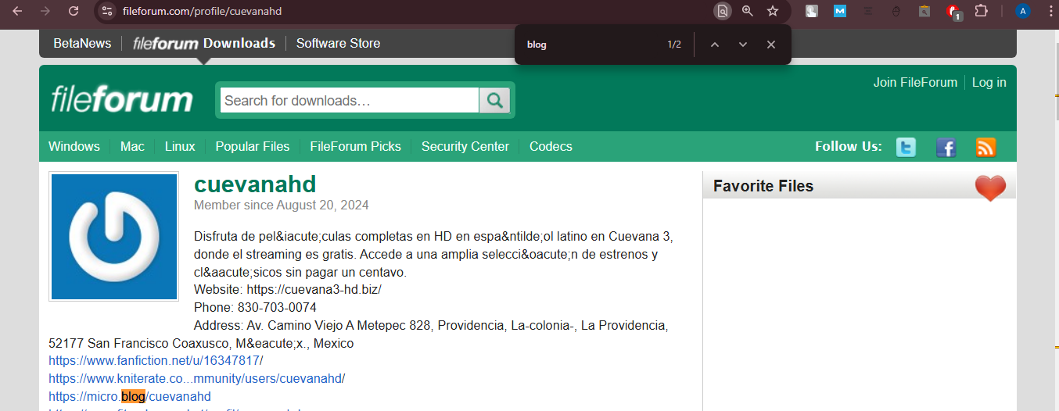Open Chrome's three-dot menu
The height and width of the screenshot is (411, 1059).
(x=1050, y=11)
